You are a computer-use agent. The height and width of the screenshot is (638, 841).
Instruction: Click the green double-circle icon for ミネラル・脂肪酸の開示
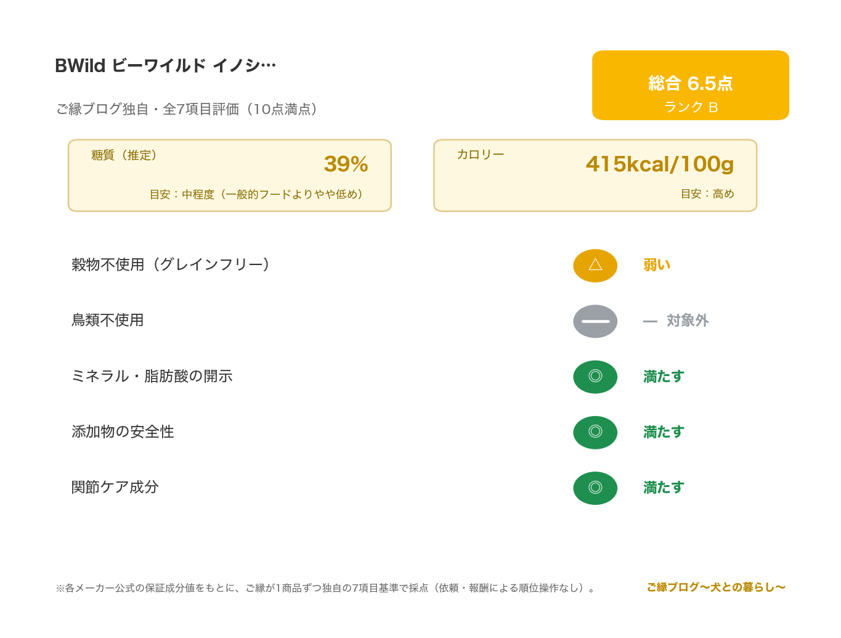[595, 377]
